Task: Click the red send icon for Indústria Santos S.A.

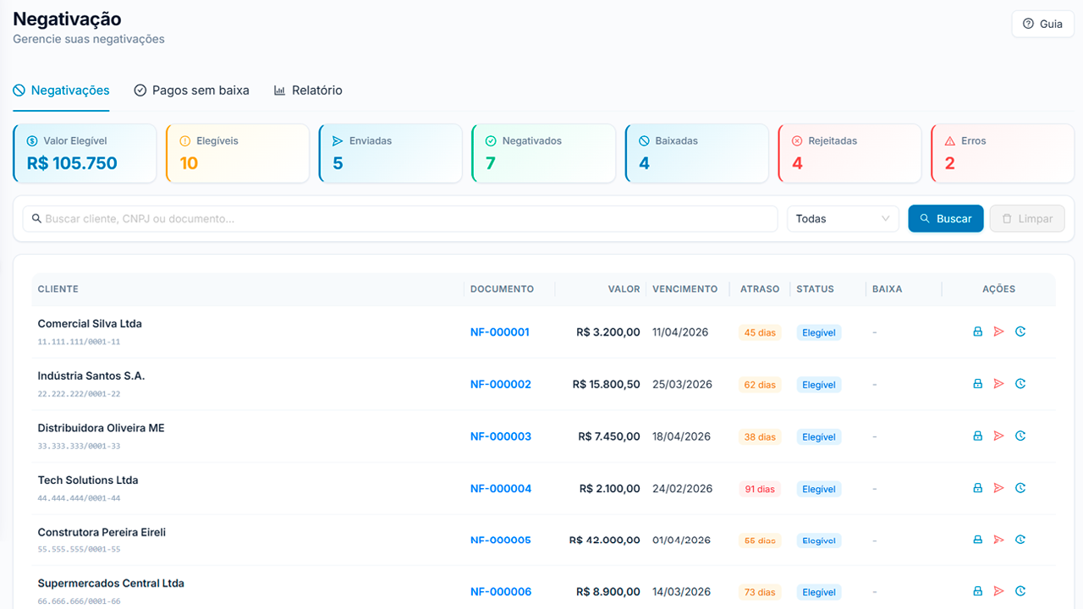Action: (998, 384)
